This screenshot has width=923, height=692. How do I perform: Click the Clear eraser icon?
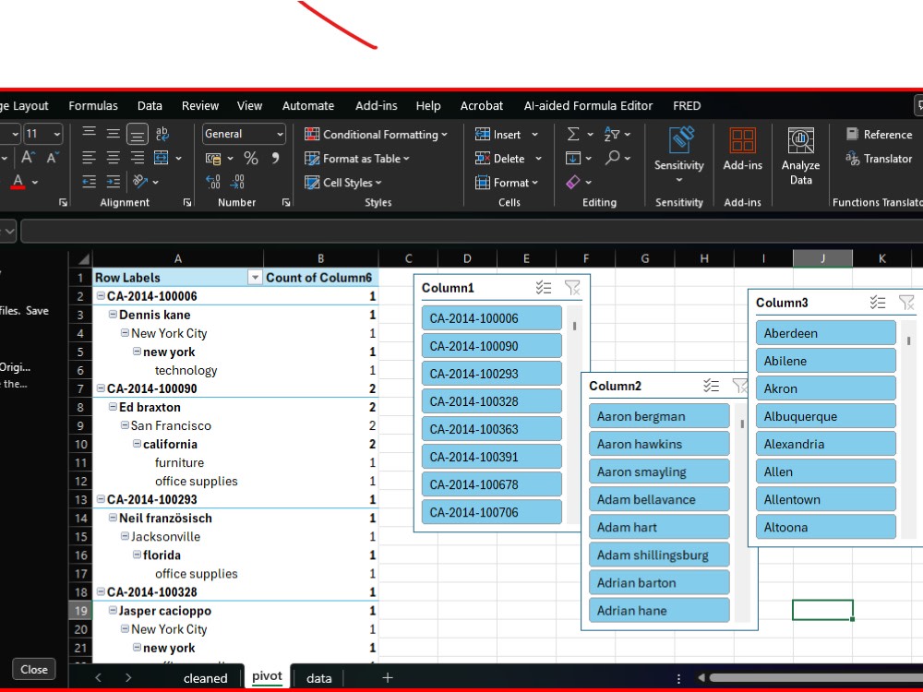coord(573,182)
